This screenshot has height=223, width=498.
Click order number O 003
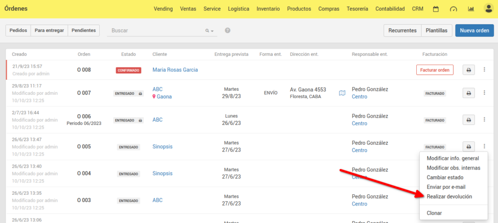point(84,200)
